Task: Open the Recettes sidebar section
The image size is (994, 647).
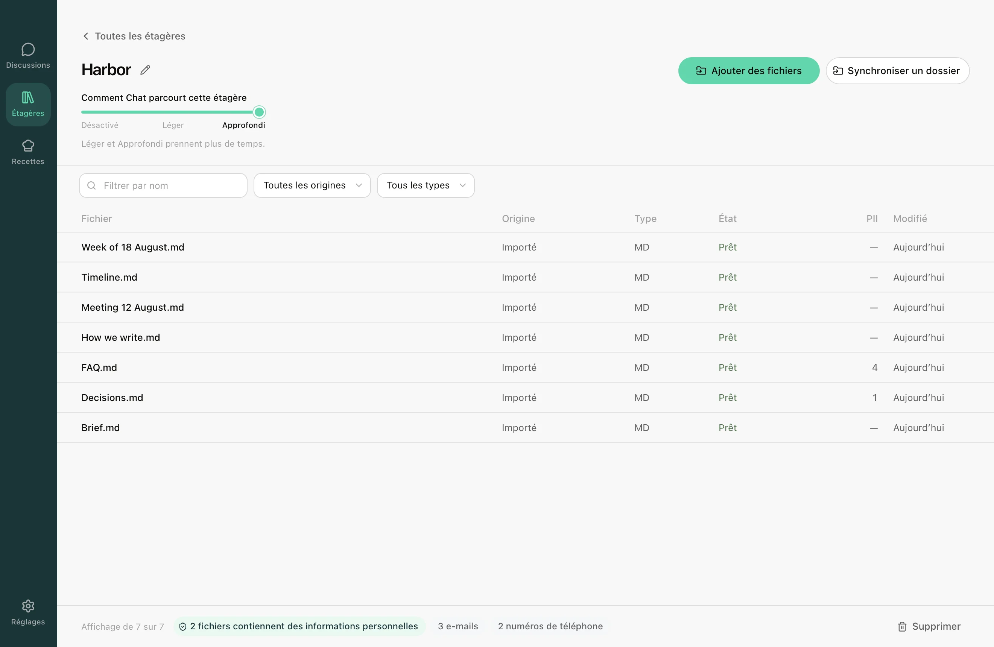Action: pyautogui.click(x=28, y=152)
